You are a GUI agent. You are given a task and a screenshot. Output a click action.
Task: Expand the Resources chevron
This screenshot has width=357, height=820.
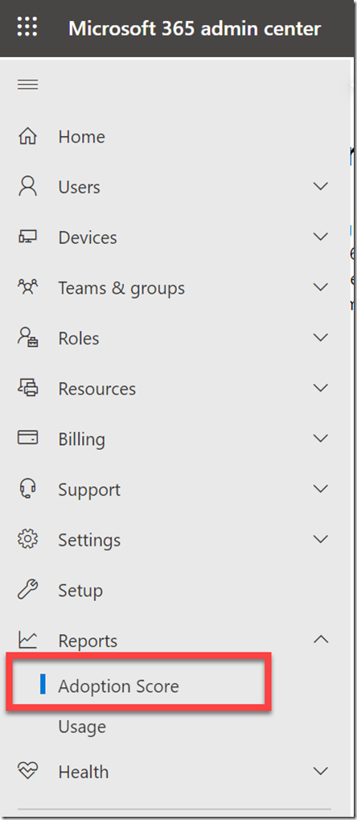click(x=320, y=388)
